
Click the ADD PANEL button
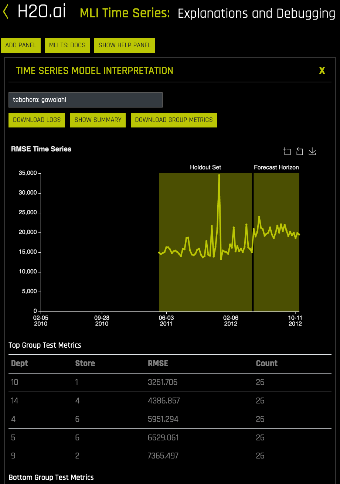click(x=21, y=45)
